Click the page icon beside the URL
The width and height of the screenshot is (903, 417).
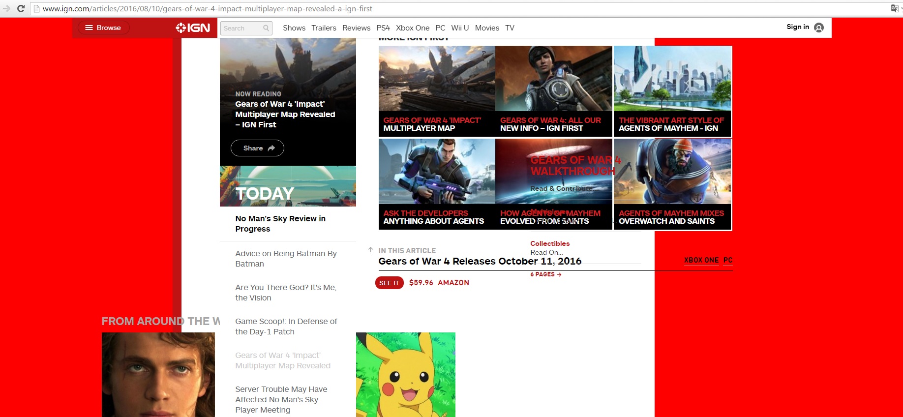tap(36, 8)
